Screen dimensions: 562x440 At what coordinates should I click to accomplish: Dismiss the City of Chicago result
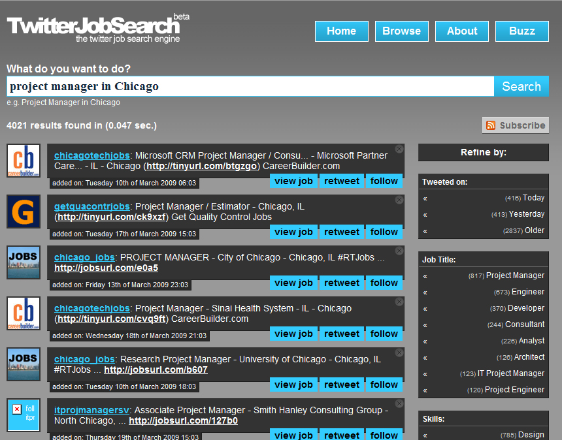[399, 251]
